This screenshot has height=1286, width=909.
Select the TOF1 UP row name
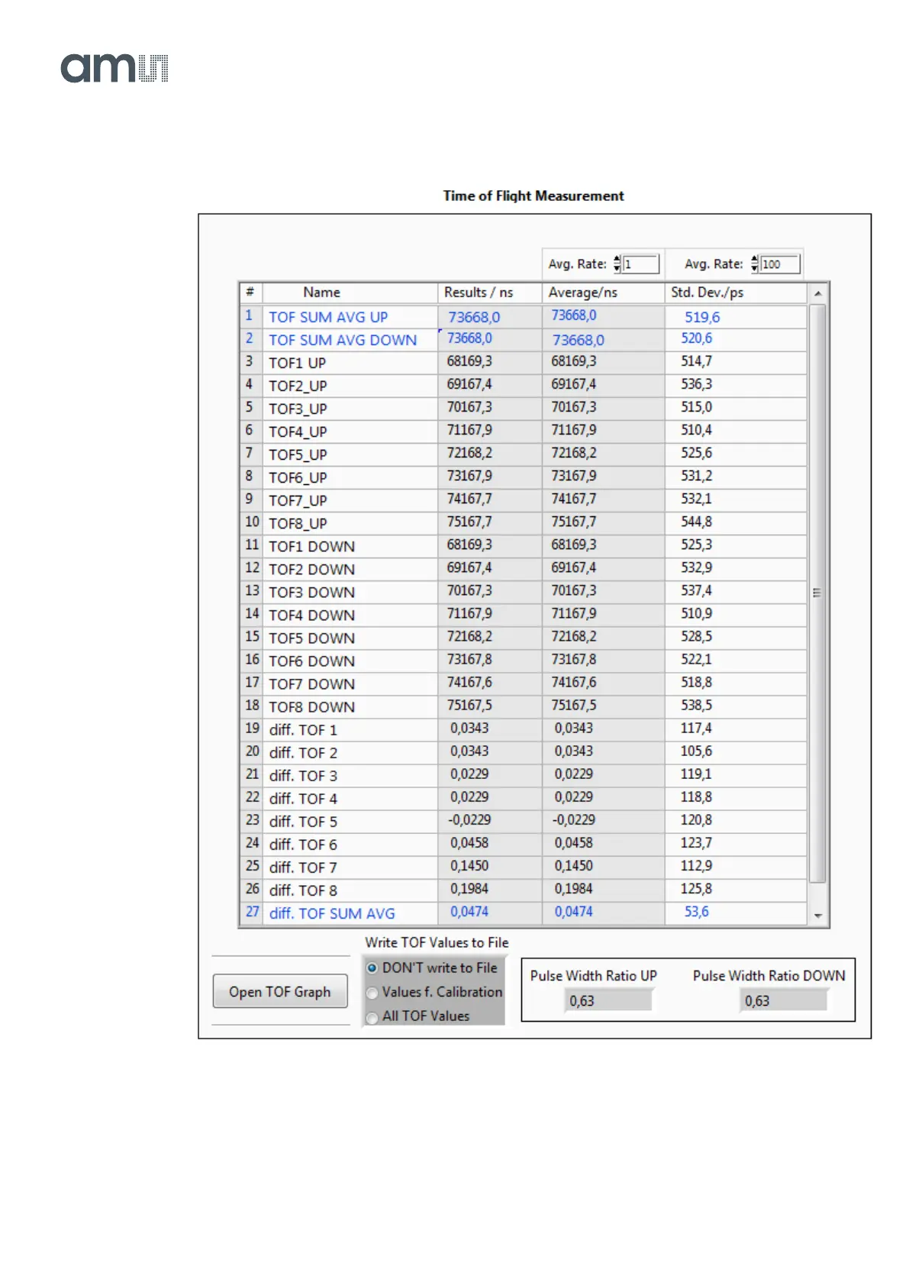click(297, 363)
